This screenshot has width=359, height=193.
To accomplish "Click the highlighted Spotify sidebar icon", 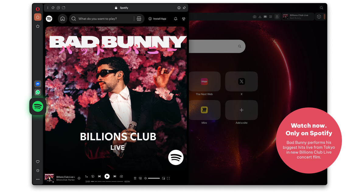I will [38, 107].
